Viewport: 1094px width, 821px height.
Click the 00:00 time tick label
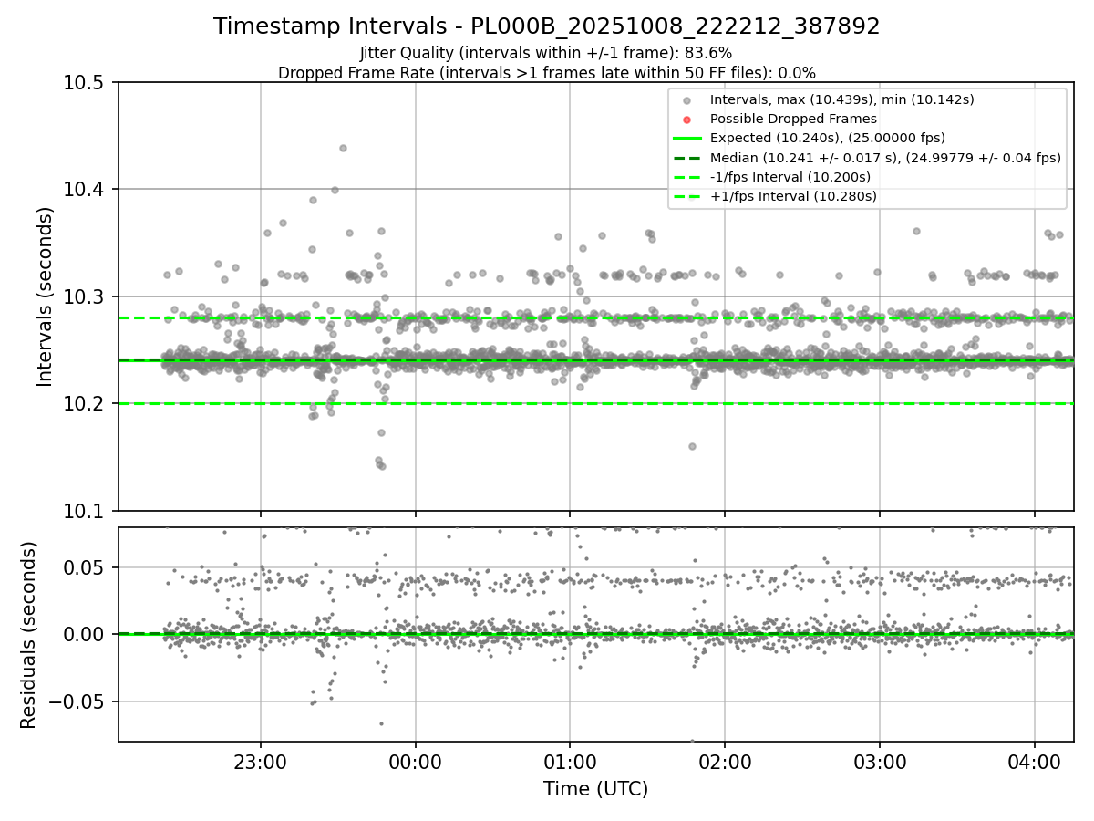[x=416, y=761]
